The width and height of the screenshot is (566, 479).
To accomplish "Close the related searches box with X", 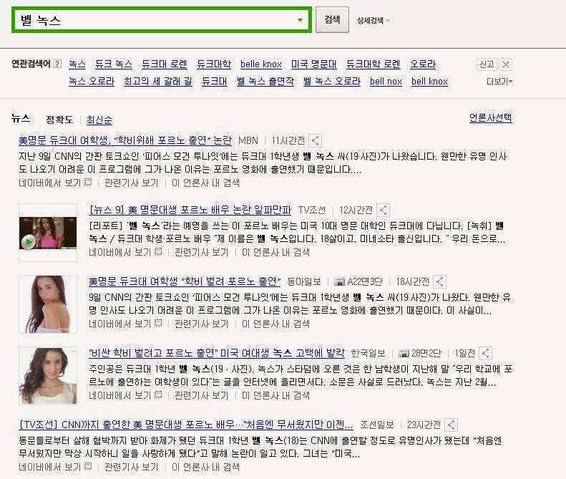I will tap(506, 64).
